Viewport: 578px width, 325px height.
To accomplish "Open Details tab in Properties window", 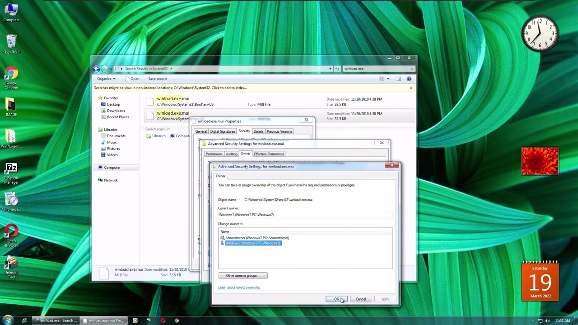I will (258, 131).
